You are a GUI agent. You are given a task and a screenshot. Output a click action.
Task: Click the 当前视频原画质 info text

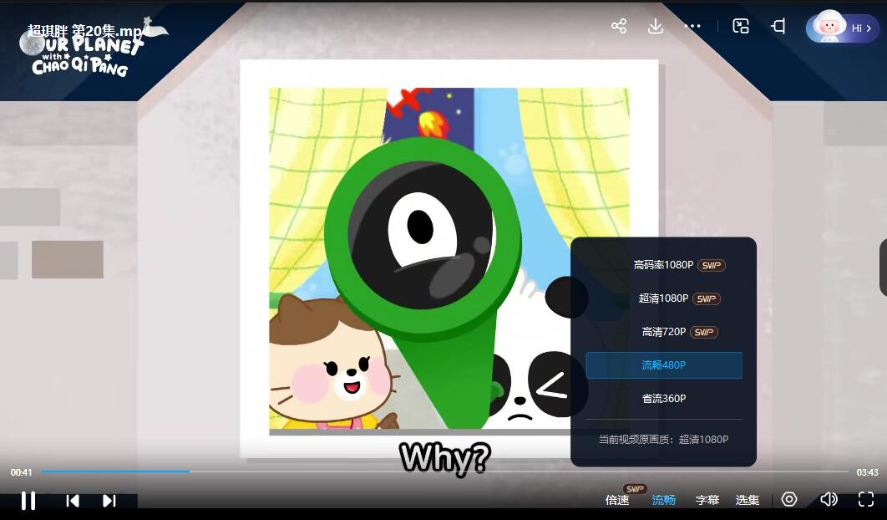[x=663, y=439]
